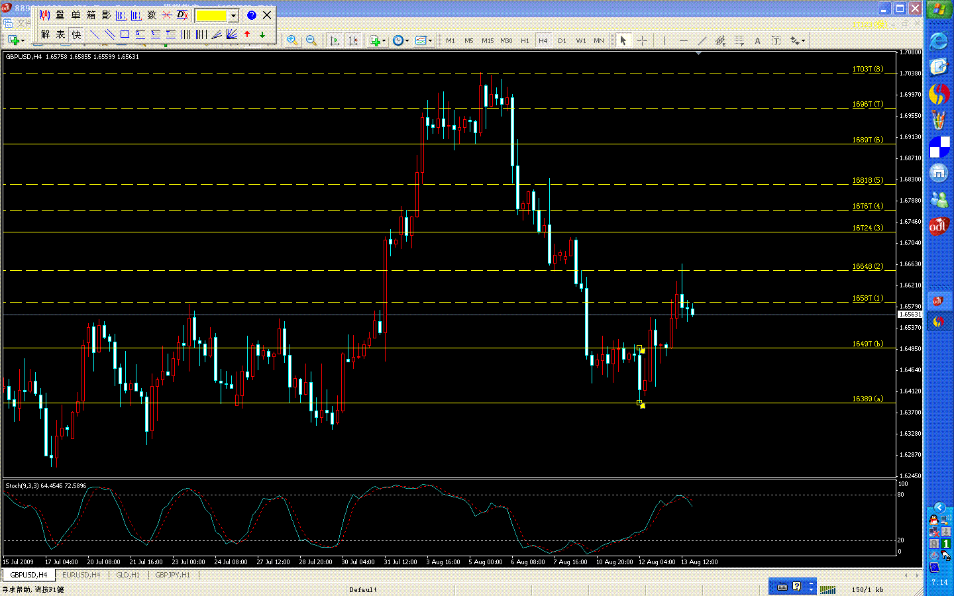Insert a green down arrow marker
Viewport: 954px width, 596px height.
(262, 34)
